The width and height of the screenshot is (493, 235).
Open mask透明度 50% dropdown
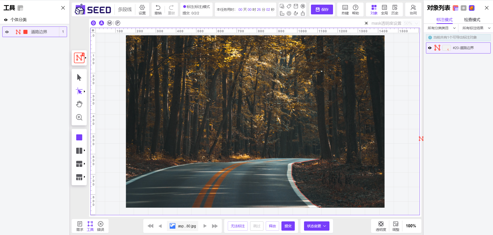[x=411, y=23]
